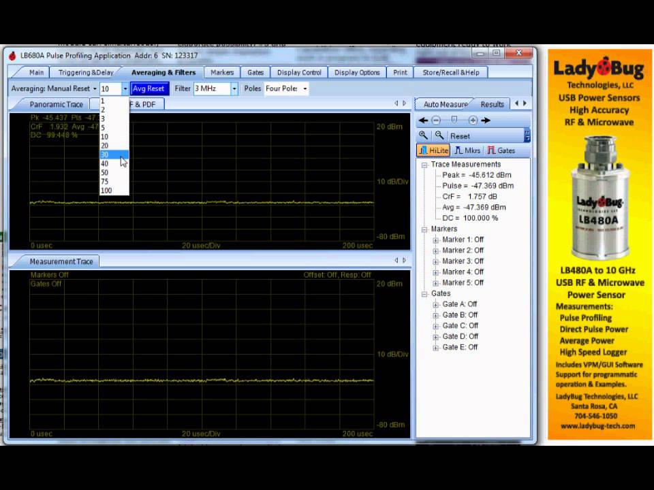The image size is (654, 490).
Task: Switch to Triggering & Delay tab
Action: tap(86, 73)
